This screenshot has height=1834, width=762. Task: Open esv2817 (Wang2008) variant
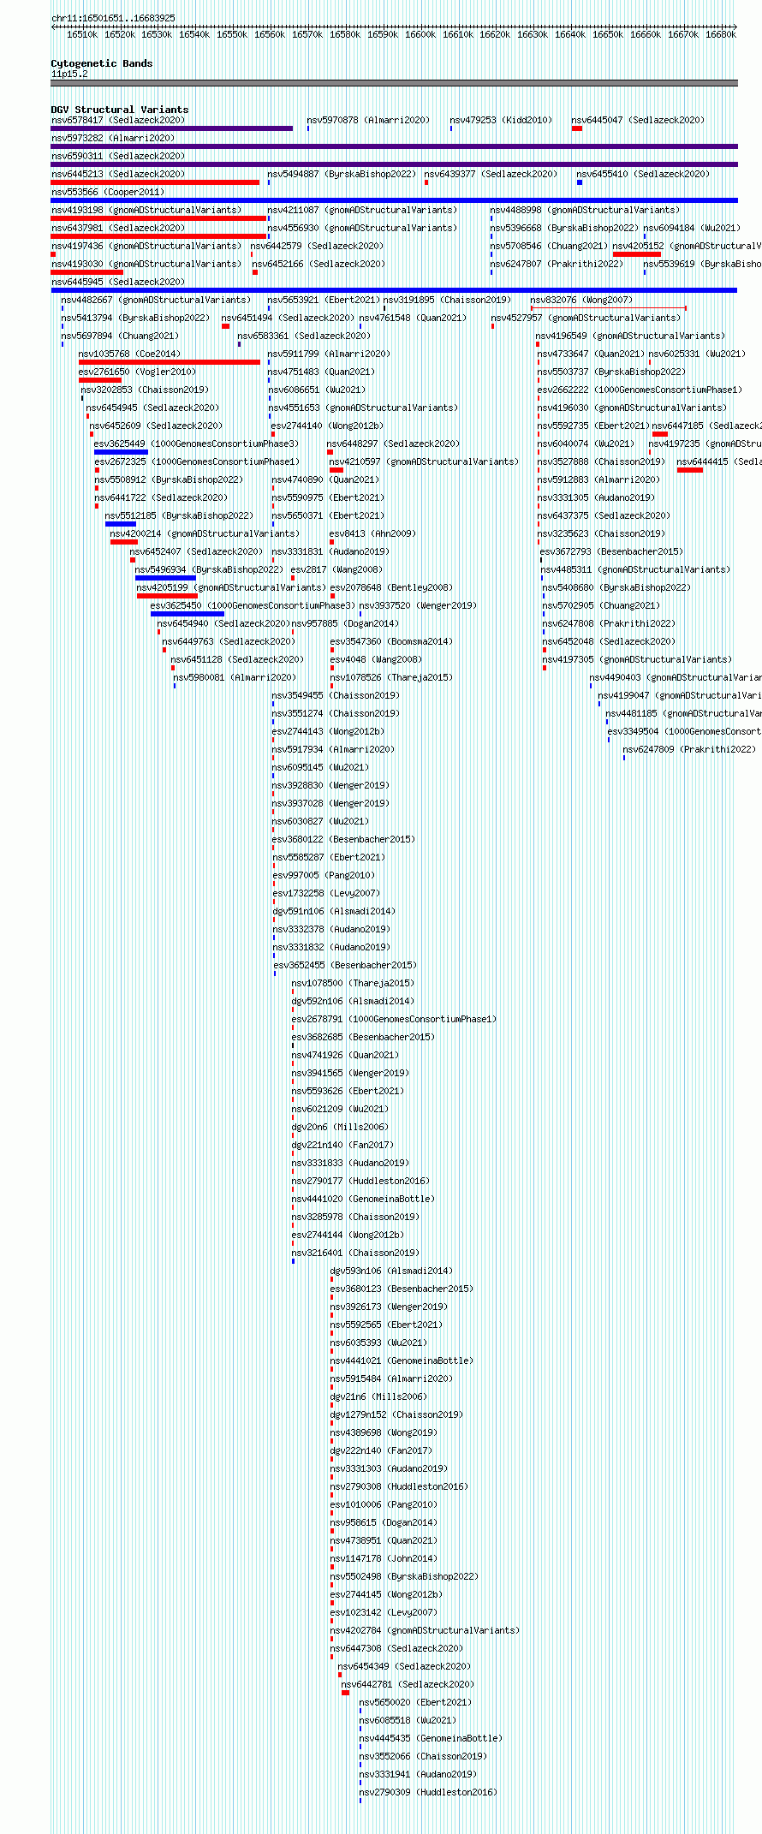coord(336,570)
